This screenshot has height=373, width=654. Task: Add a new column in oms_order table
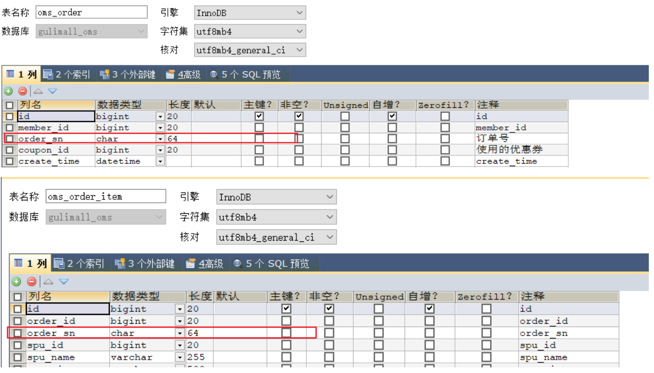(8, 91)
